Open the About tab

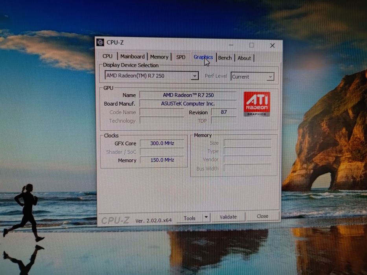click(244, 58)
